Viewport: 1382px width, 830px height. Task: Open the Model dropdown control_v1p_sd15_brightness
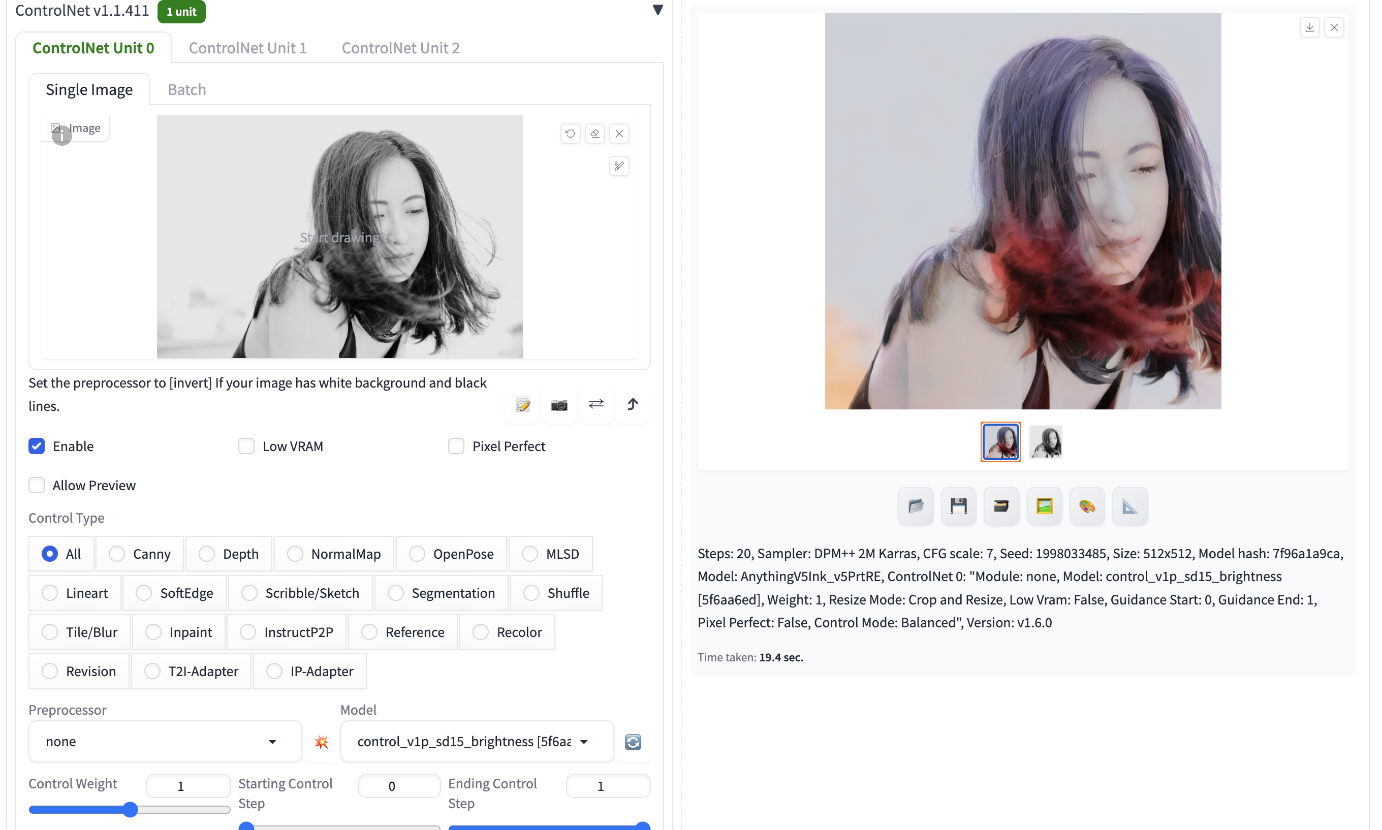[x=476, y=742]
